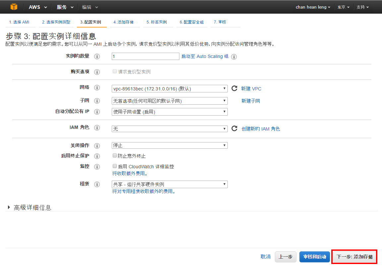Open the 服务 menu
The height and width of the screenshot is (269, 382).
coord(65,7)
